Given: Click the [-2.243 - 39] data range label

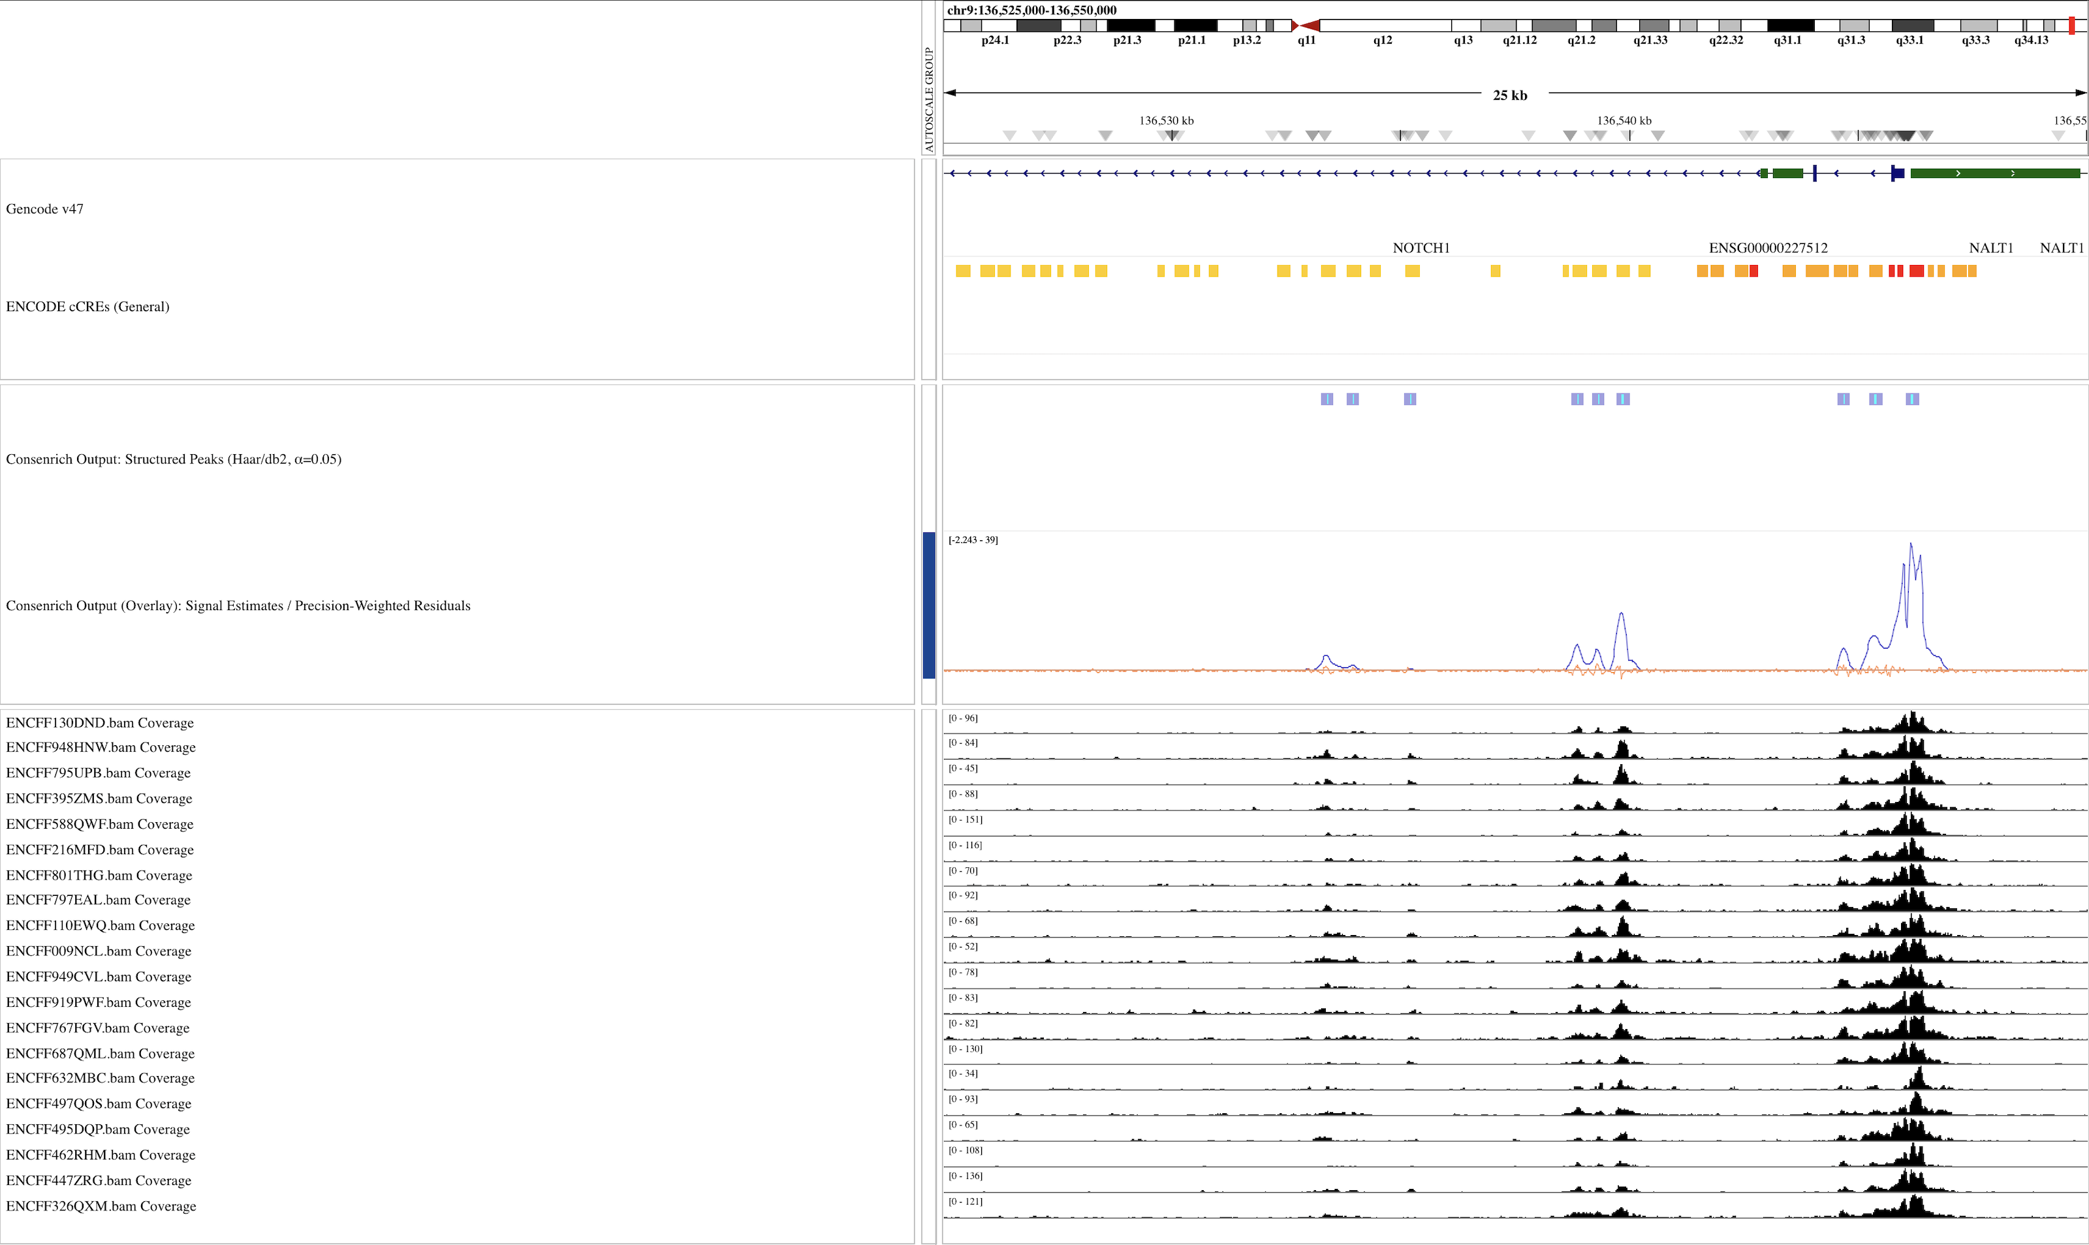Looking at the screenshot, I should click(x=973, y=540).
